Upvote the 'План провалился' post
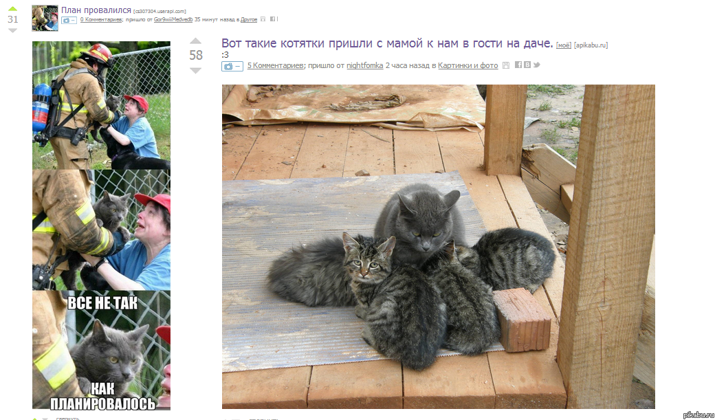 [13, 8]
